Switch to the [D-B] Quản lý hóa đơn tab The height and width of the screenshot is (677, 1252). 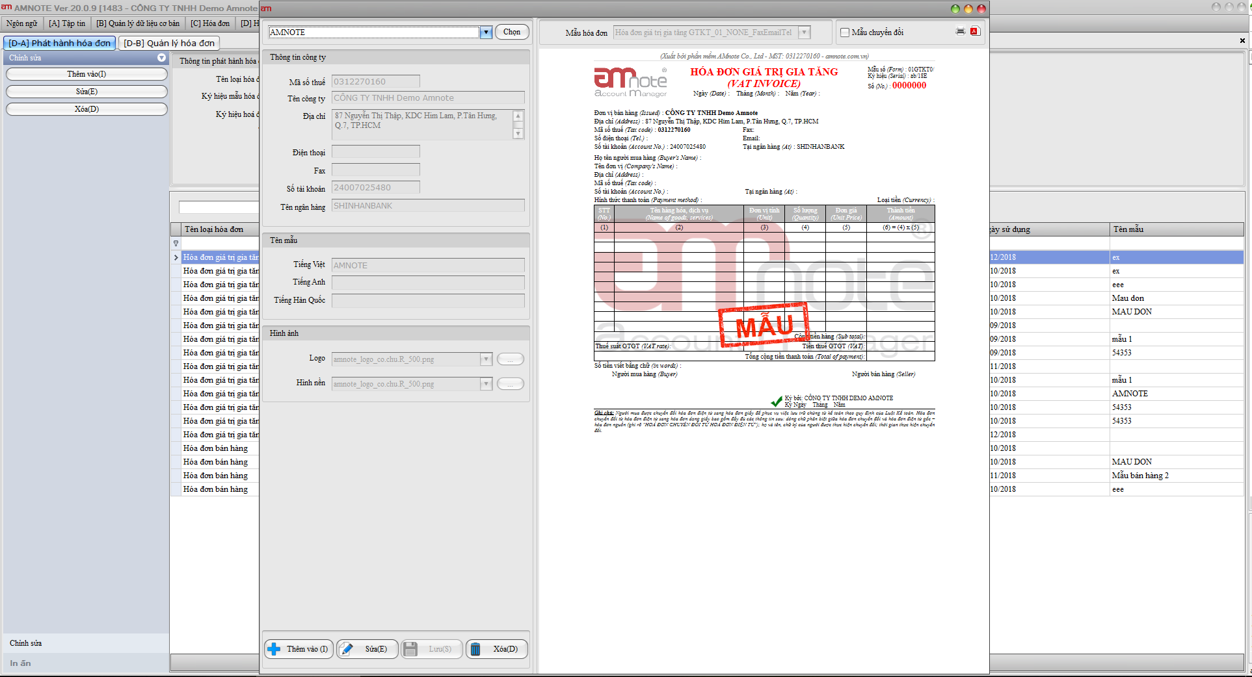point(169,43)
